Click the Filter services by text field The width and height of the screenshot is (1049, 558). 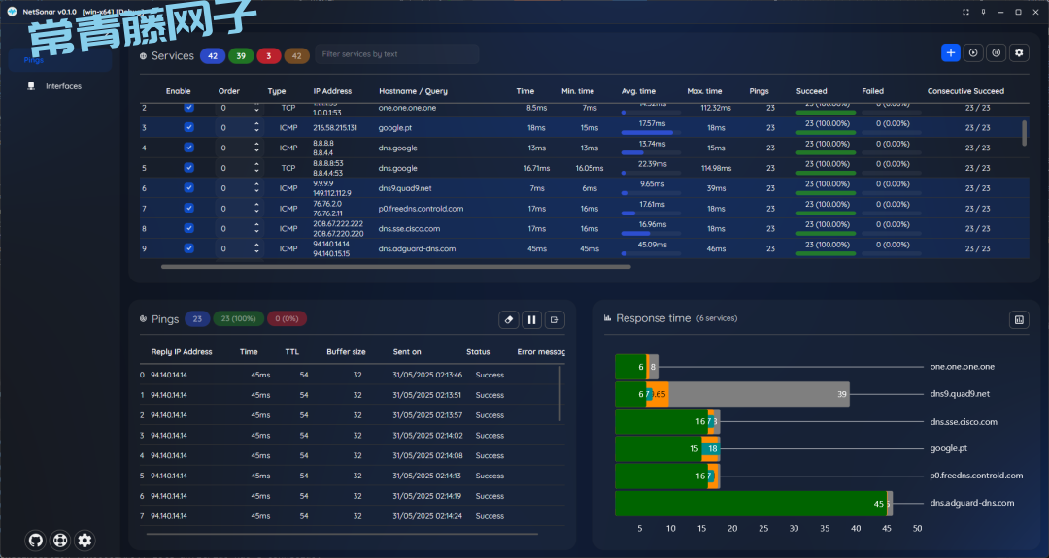point(397,54)
